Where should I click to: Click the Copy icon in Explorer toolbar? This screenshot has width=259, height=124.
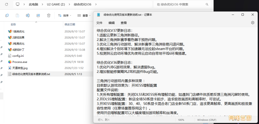point(7,15)
